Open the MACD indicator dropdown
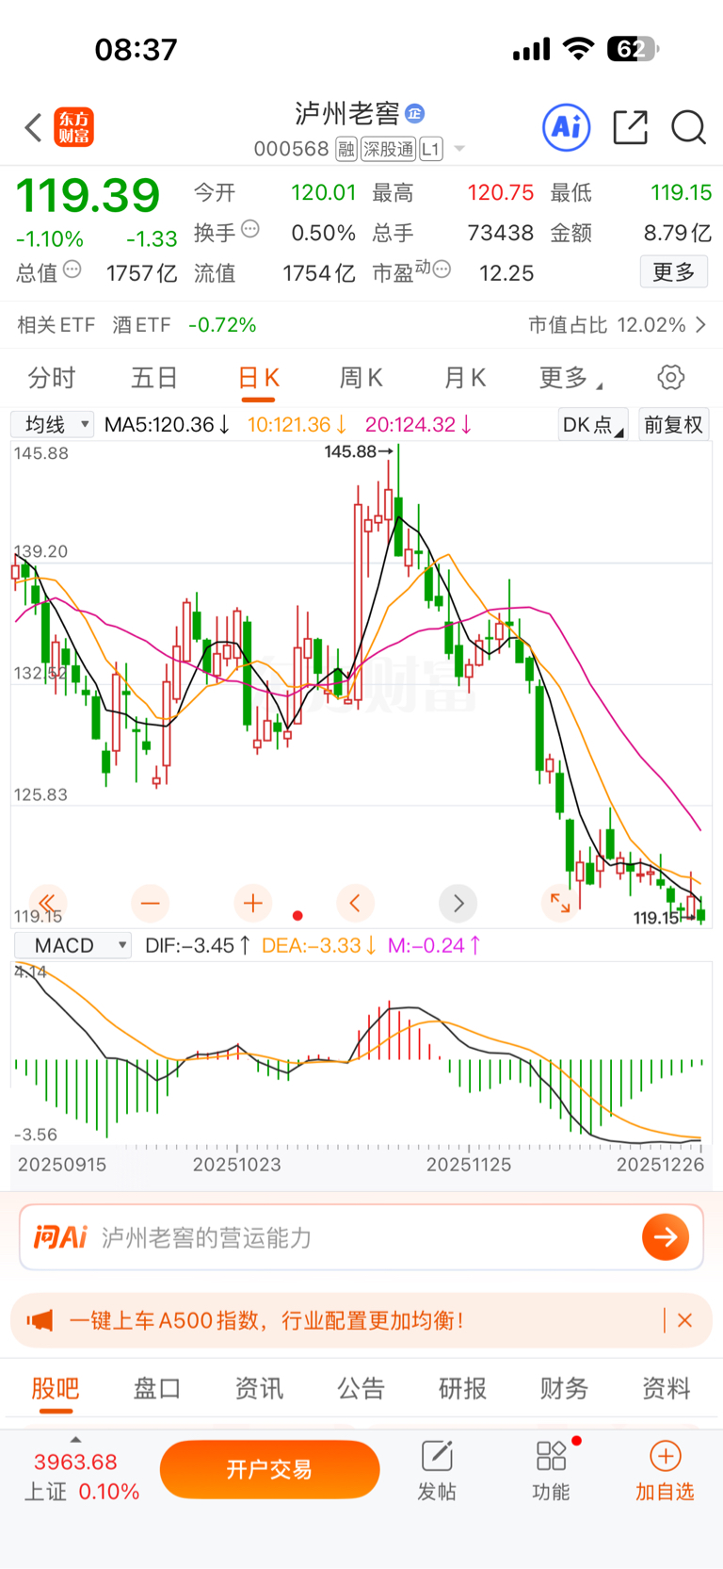Screen dimensions: 723x1569 point(72,945)
